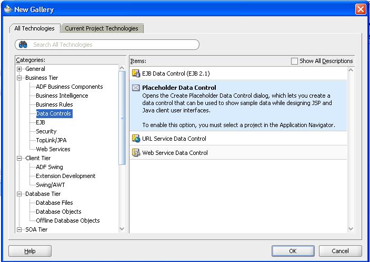Click the Placeholder Data Control icon
Image resolution: width=370 pixels, height=262 pixels.
136,88
